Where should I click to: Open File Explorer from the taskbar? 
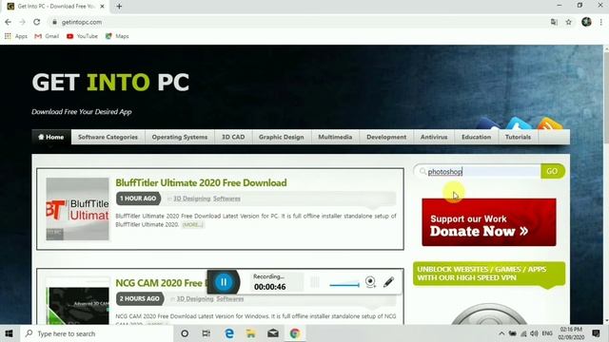pyautogui.click(x=251, y=333)
